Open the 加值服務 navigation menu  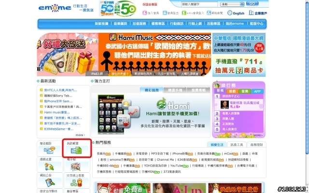click(139, 24)
